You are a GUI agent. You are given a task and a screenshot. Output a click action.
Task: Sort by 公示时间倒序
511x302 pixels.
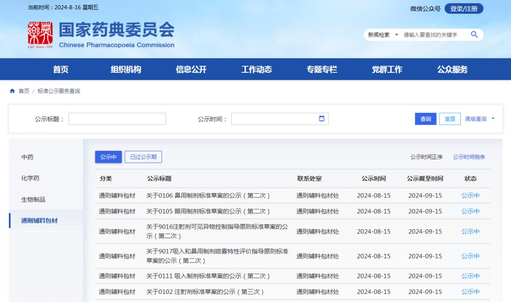pyautogui.click(x=468, y=157)
